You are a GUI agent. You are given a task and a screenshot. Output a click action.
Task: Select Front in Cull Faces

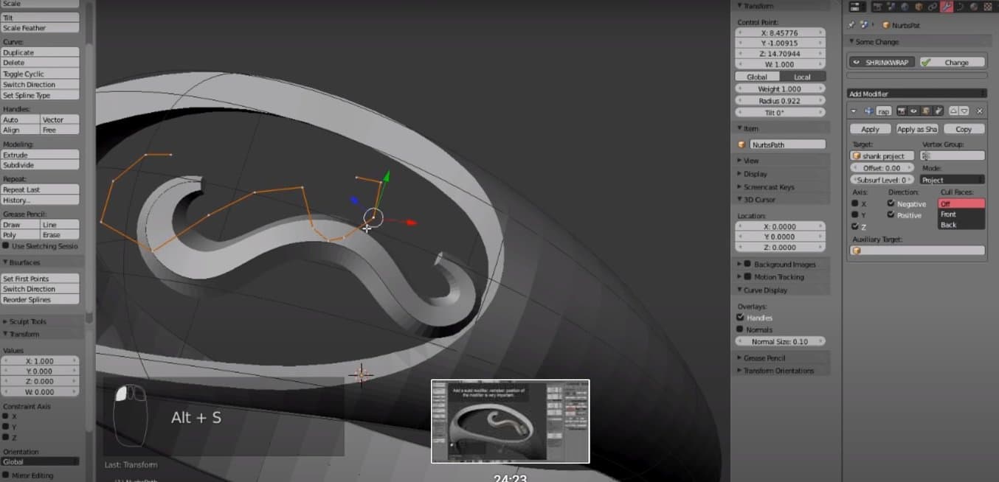(x=948, y=214)
